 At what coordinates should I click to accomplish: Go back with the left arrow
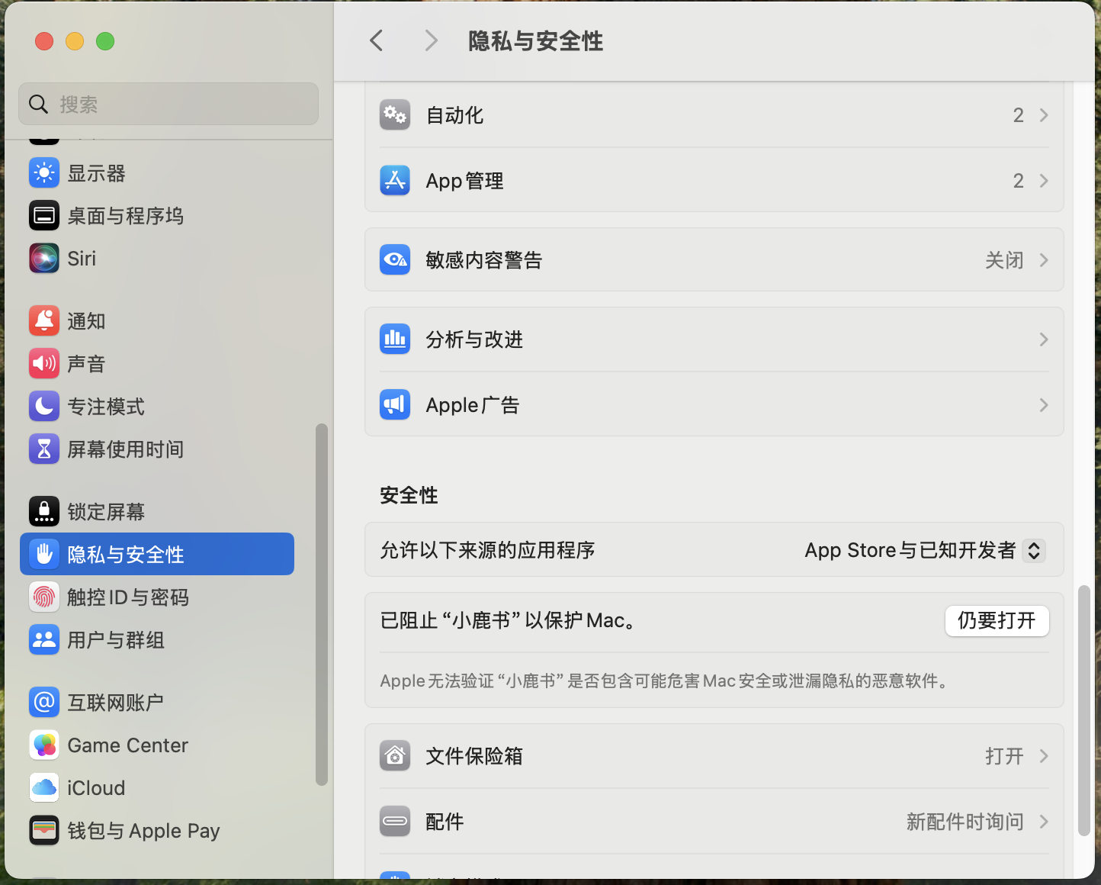pyautogui.click(x=376, y=40)
